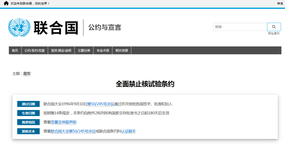Open the 专业术语 menu
The width and height of the screenshot is (285, 144).
point(103,50)
